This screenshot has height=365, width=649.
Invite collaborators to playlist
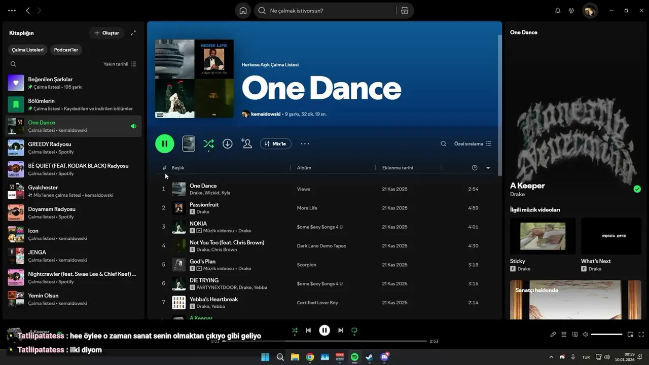[247, 144]
